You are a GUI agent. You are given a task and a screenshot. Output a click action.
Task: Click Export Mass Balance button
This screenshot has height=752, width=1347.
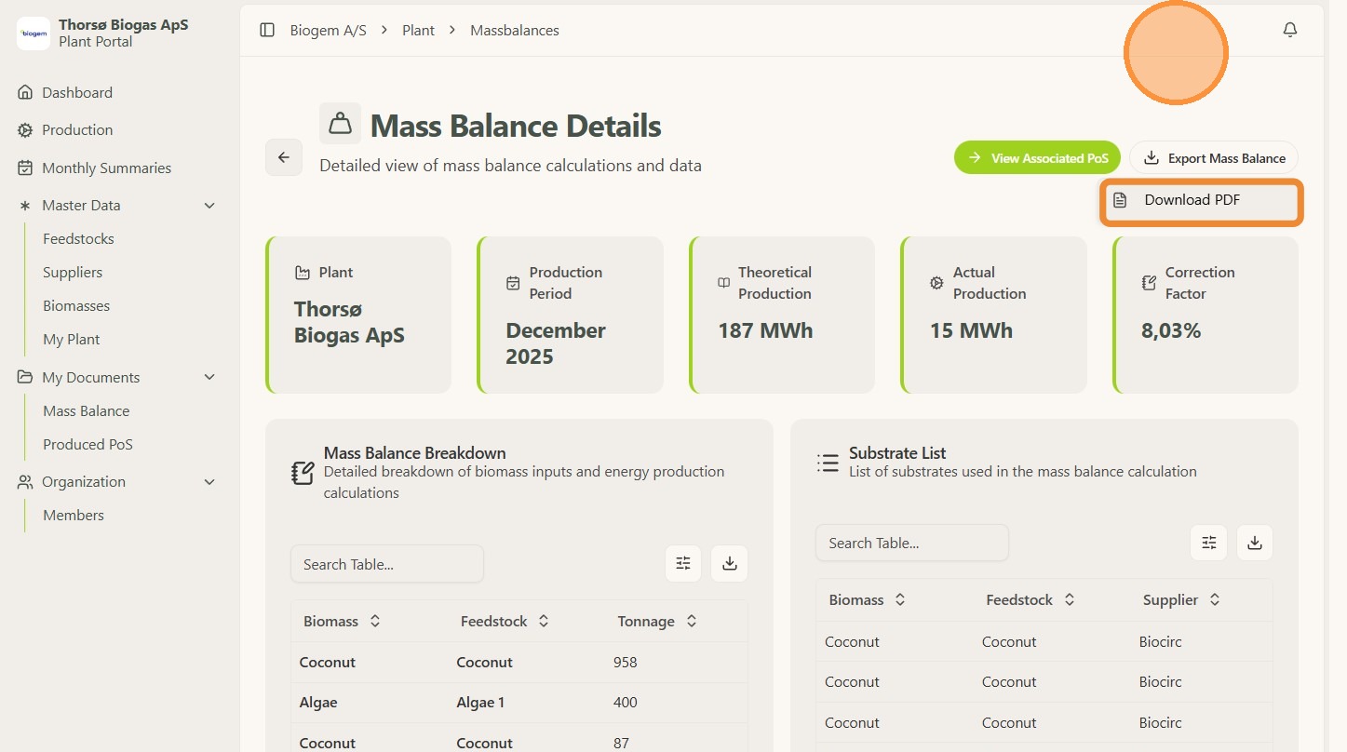1214,158
